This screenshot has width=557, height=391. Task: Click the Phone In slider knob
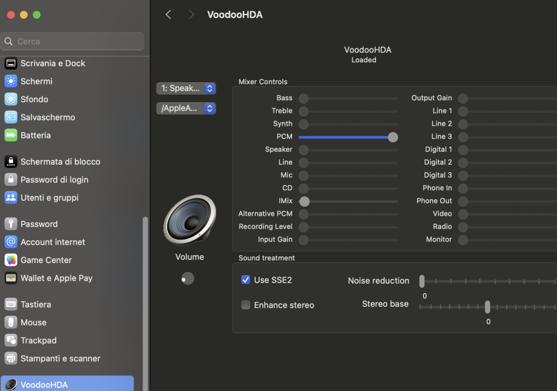[x=463, y=189]
